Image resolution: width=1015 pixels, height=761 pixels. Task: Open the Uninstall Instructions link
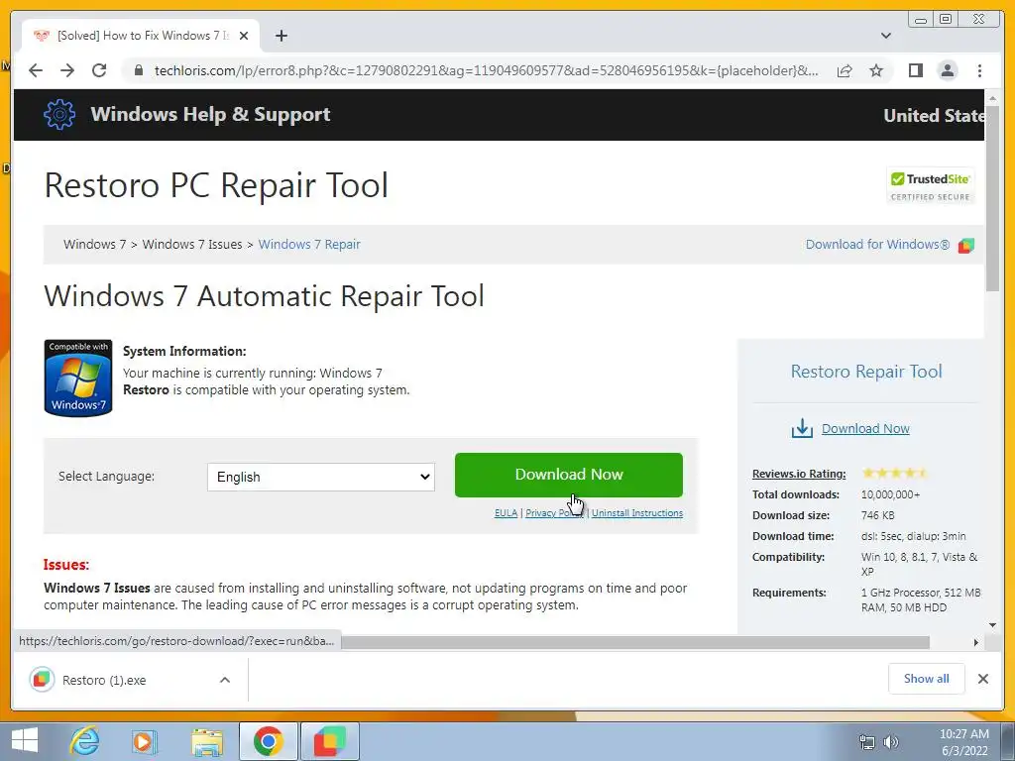(x=637, y=512)
